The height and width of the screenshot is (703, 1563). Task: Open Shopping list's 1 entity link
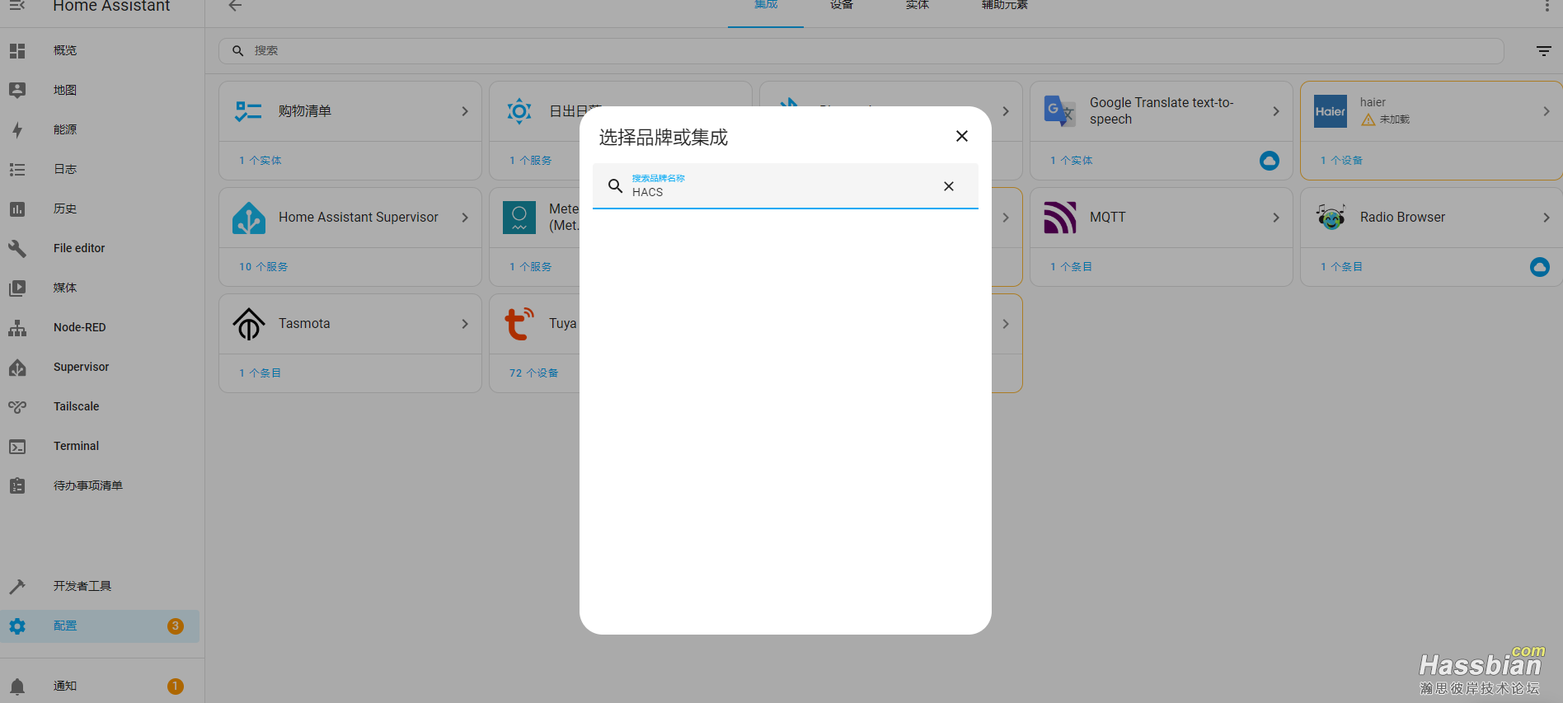260,161
